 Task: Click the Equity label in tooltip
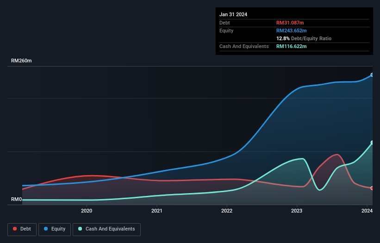[x=226, y=30]
